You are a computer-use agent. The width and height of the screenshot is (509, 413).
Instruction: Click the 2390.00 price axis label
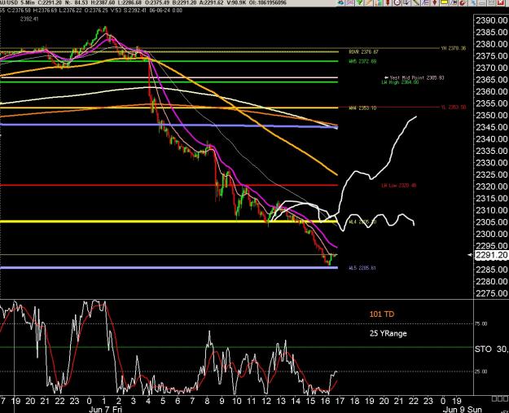point(491,20)
